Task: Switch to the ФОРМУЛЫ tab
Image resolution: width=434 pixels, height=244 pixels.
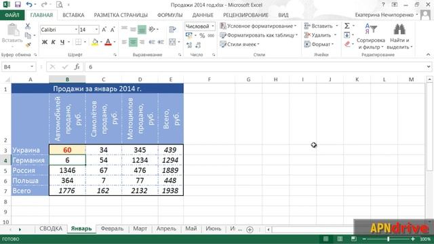Action: tap(170, 15)
